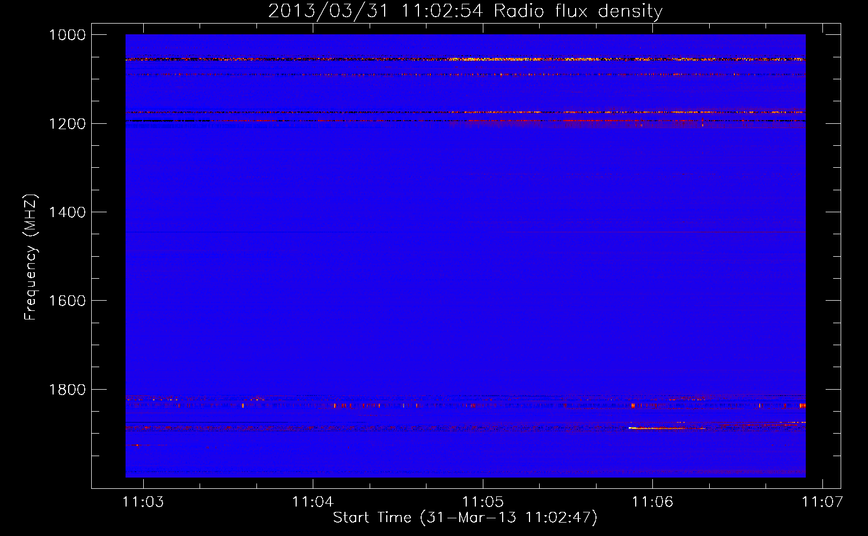The width and height of the screenshot is (868, 536).
Task: Click the 11:03 time tick label
Action: tap(143, 502)
